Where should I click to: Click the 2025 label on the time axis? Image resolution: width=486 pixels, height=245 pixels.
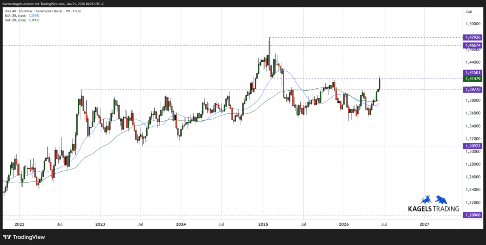pos(263,224)
